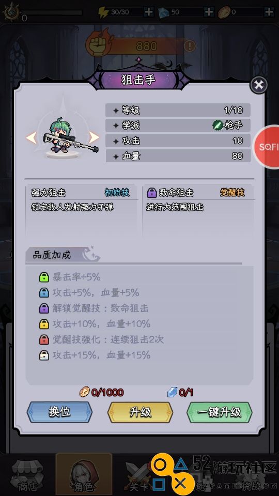The width and height of the screenshot is (279, 496).
Task: Tap the red lock beside 觉醒技强化
Action: (x=44, y=339)
